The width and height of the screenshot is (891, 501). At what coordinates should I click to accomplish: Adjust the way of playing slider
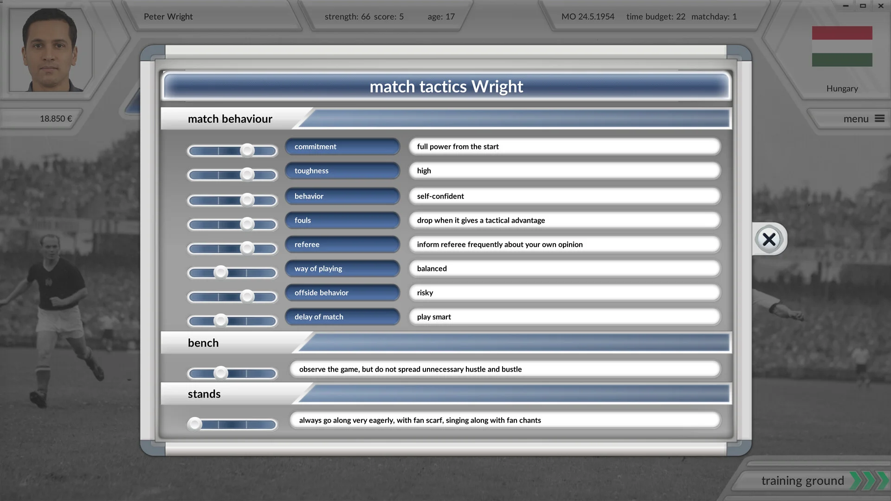coord(220,272)
